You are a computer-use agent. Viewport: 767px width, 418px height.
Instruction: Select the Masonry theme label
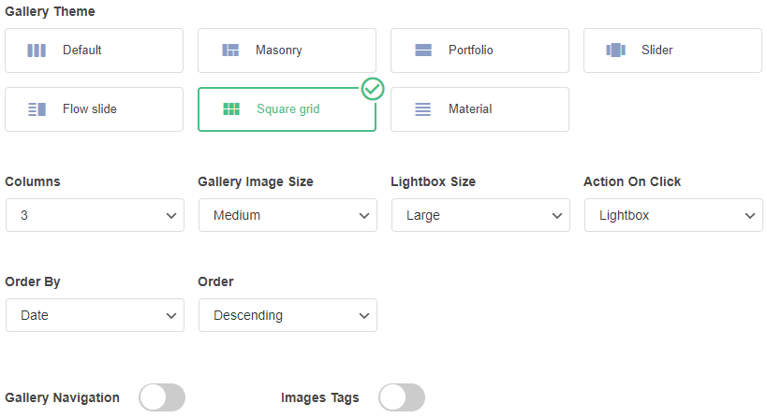tap(279, 50)
